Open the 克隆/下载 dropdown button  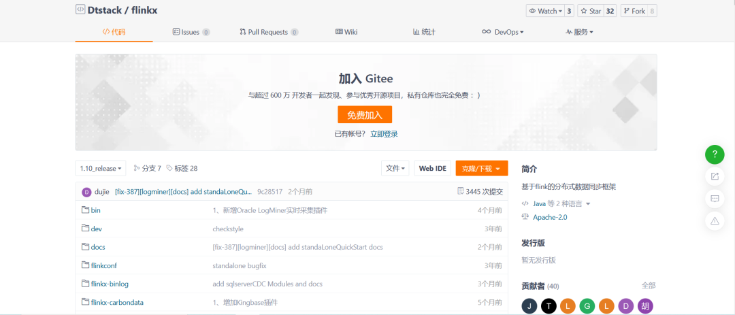pos(481,168)
